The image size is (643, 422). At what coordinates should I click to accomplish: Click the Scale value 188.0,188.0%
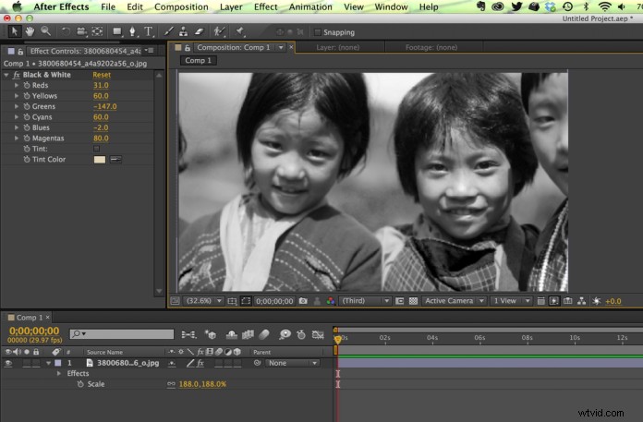coord(202,384)
